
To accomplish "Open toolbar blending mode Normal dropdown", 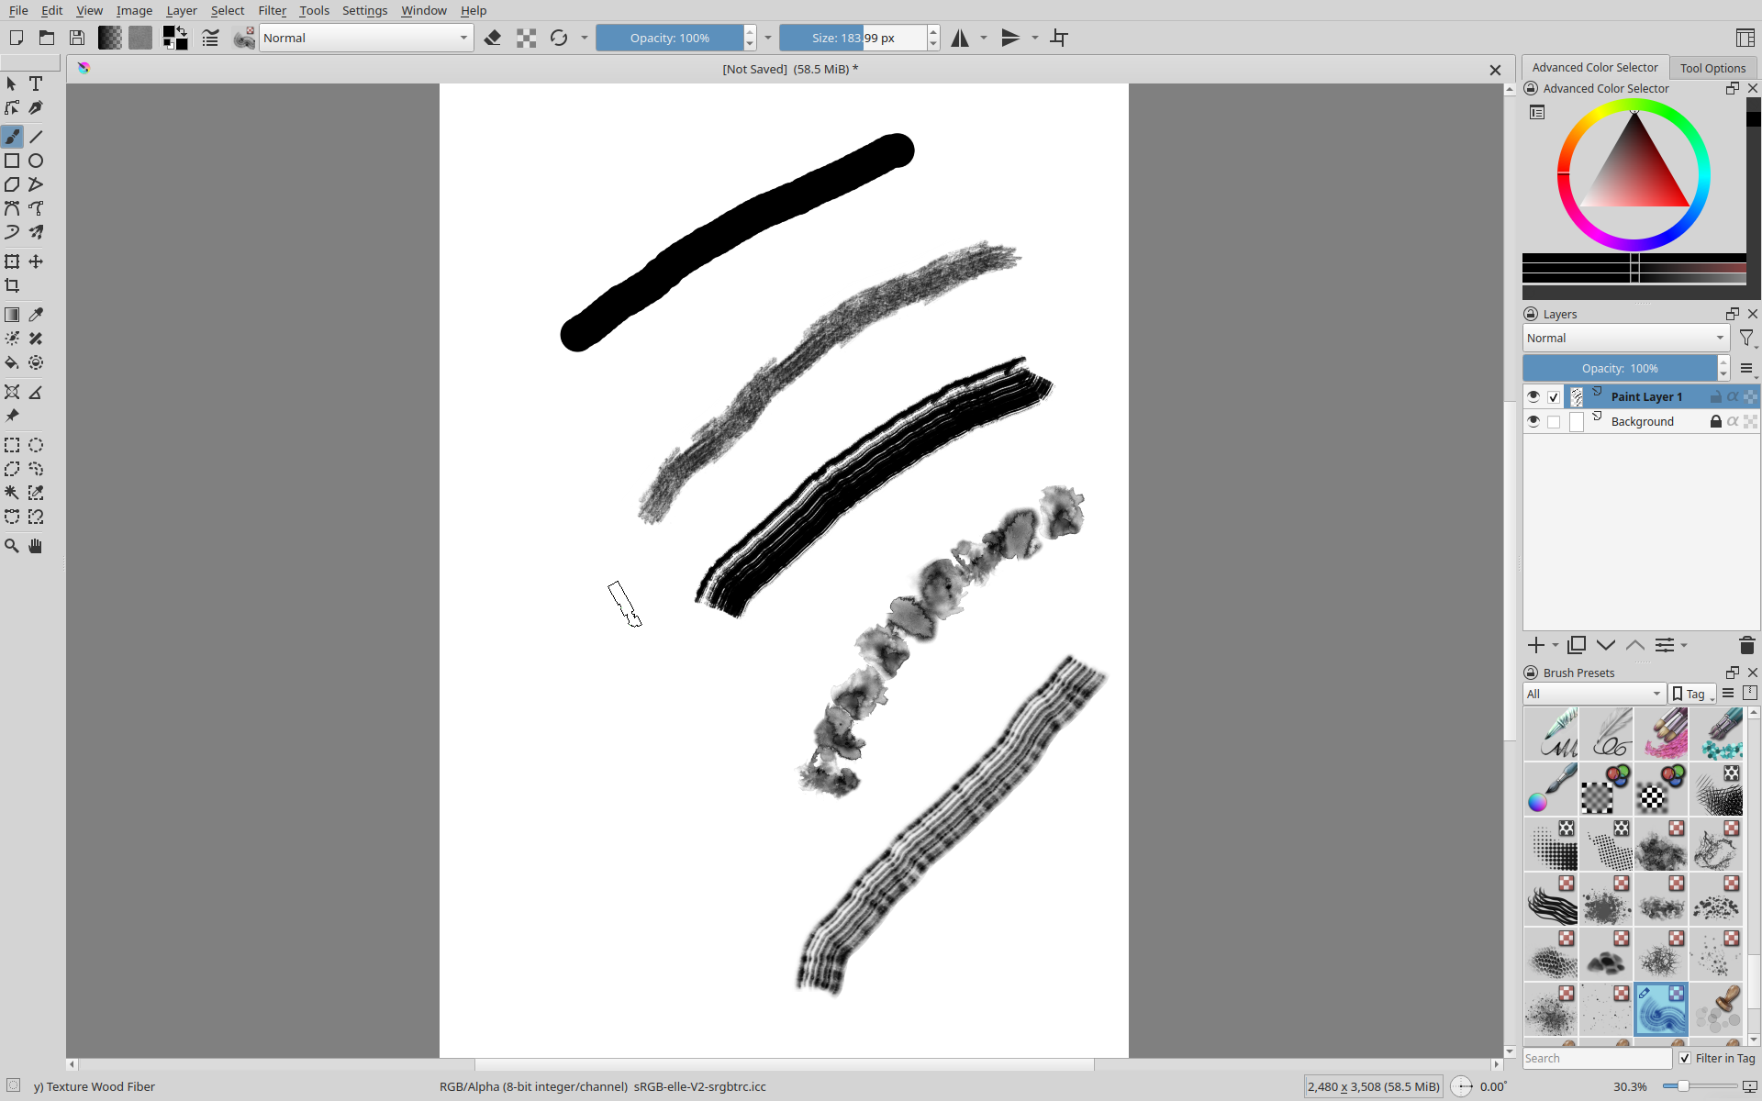I will coord(366,38).
